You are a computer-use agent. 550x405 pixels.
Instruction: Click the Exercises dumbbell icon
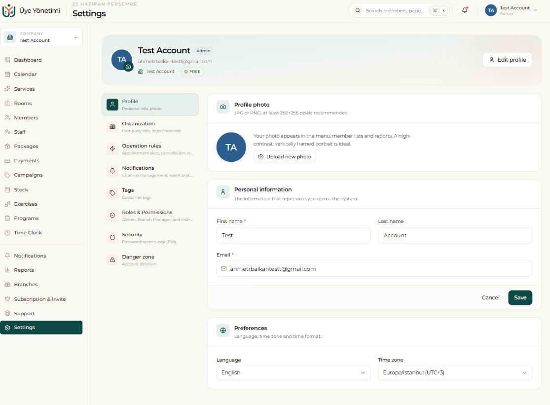pos(7,204)
